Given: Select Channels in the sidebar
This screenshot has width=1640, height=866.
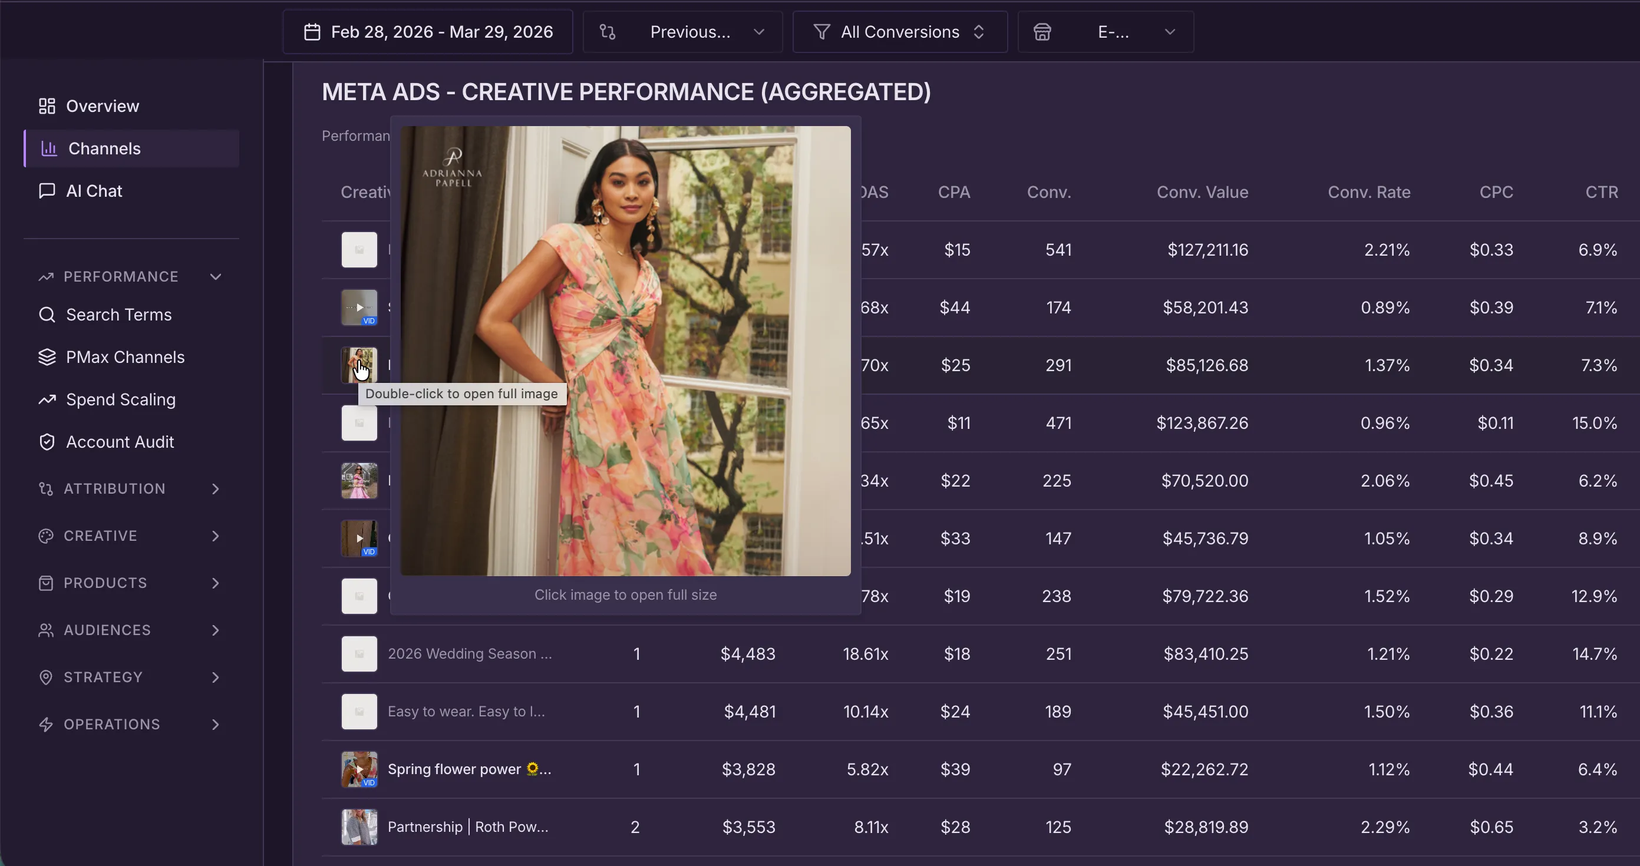Looking at the screenshot, I should point(131,148).
